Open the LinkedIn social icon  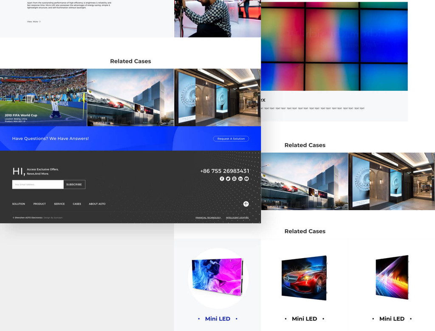[240, 179]
